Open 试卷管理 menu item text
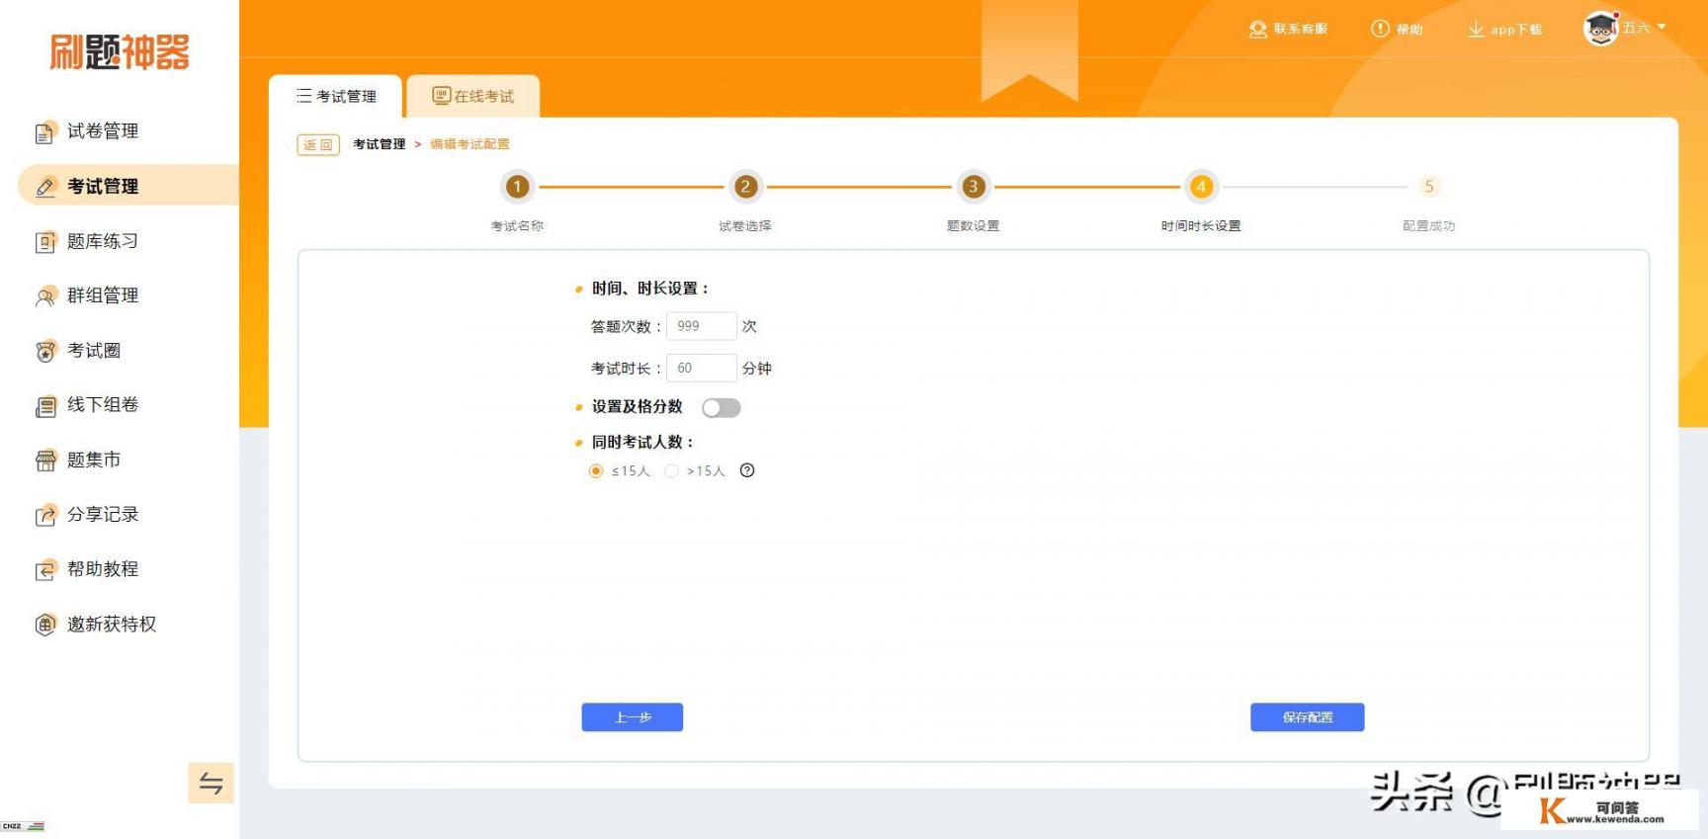 [x=103, y=131]
